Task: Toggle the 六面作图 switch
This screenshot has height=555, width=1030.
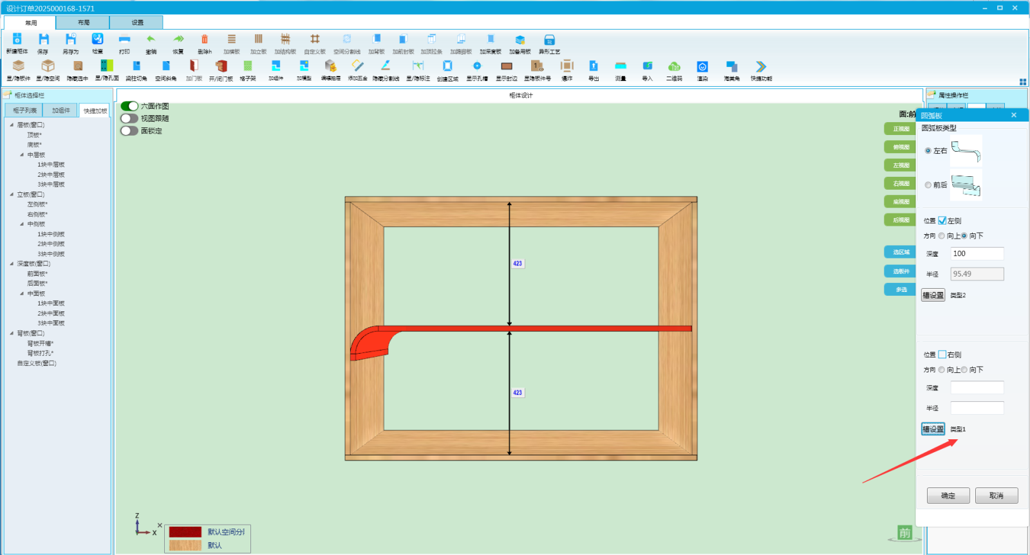Action: point(129,106)
